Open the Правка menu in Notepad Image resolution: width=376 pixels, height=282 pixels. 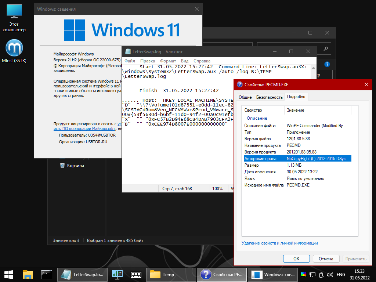point(148,61)
